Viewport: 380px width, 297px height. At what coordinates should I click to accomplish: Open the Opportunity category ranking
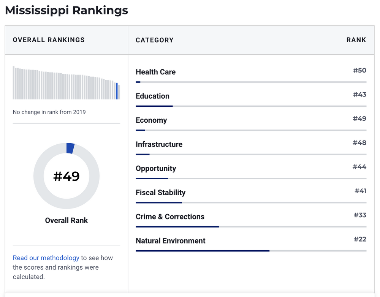(156, 168)
